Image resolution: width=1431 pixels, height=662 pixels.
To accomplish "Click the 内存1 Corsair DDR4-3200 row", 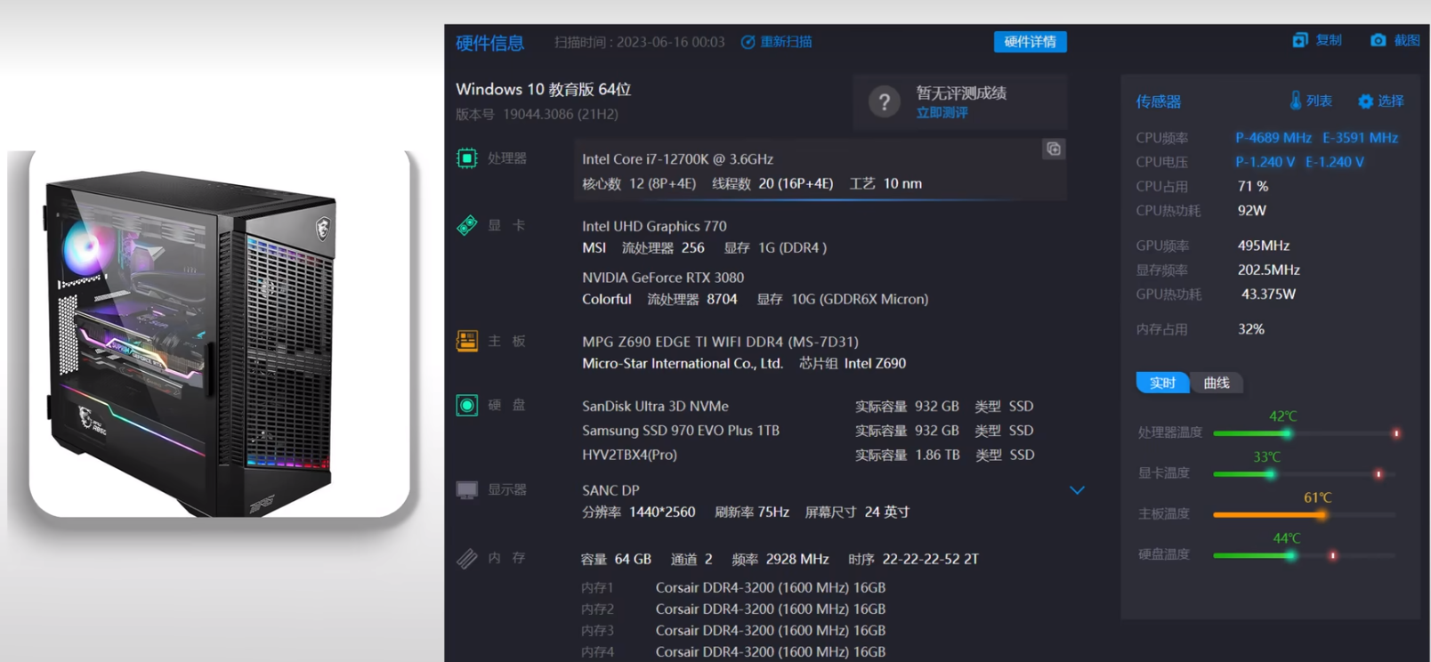I will tap(733, 587).
